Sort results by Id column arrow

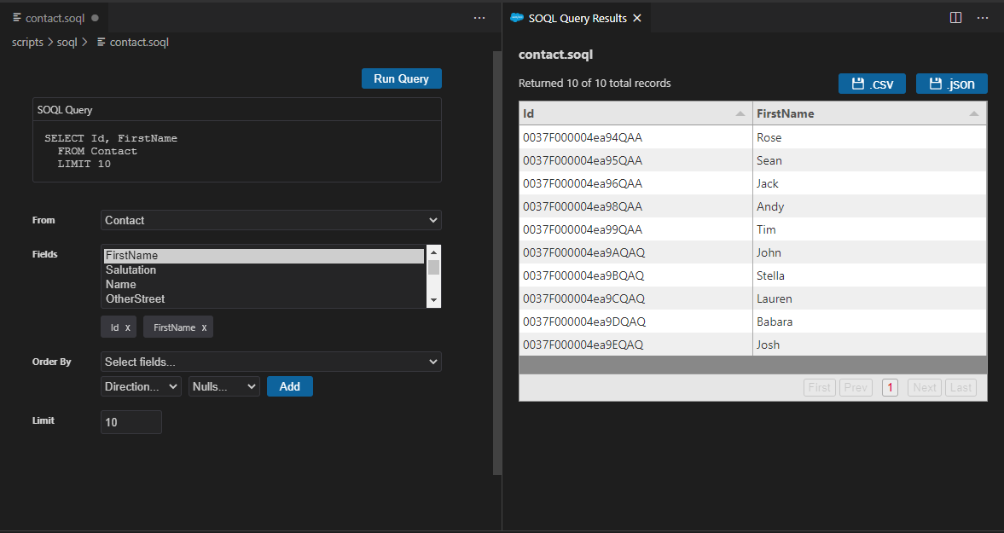click(740, 114)
